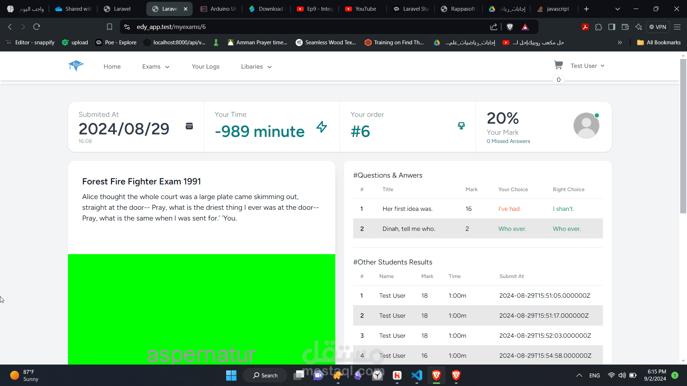
Task: Open the Your Logs link
Action: (x=205, y=66)
